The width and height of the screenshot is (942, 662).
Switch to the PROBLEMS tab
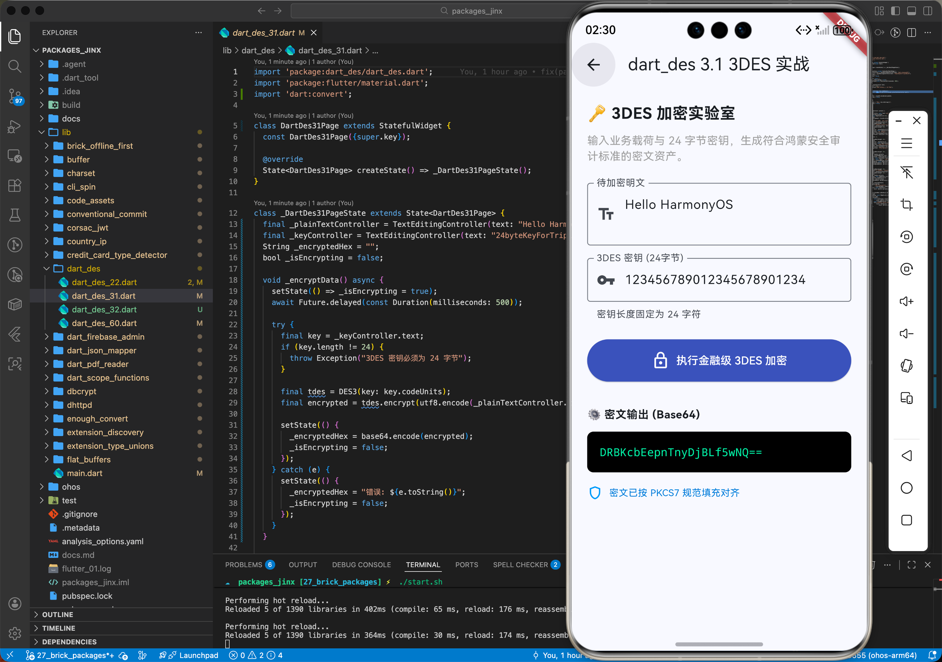tap(243, 564)
